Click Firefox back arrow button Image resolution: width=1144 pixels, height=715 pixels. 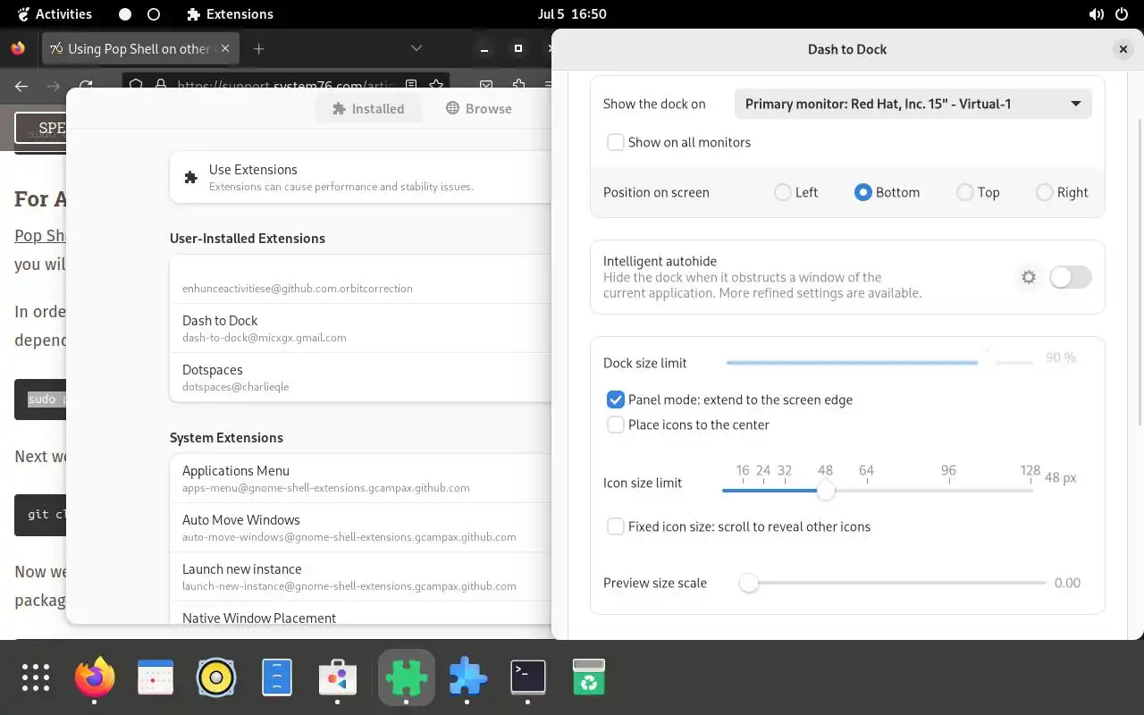click(21, 86)
